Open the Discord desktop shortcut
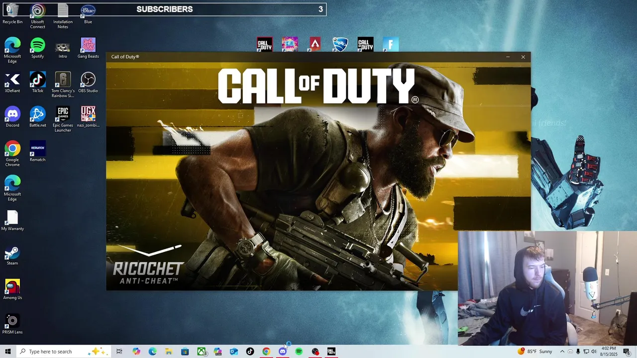The height and width of the screenshot is (358, 637). pyautogui.click(x=12, y=117)
